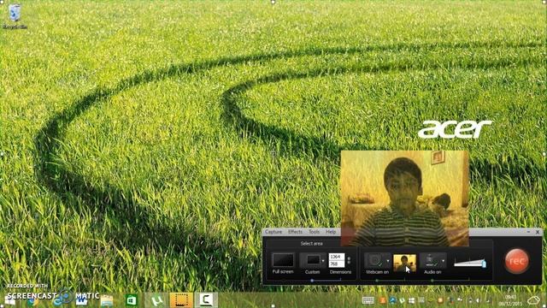Expand the Custom area dropdown arrow

pos(323,260)
